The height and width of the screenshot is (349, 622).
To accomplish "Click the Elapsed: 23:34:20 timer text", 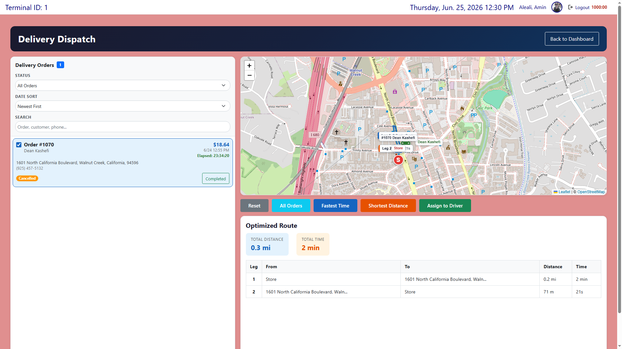I will [213, 156].
